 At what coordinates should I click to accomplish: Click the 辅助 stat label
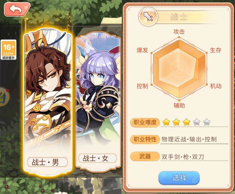179,106
